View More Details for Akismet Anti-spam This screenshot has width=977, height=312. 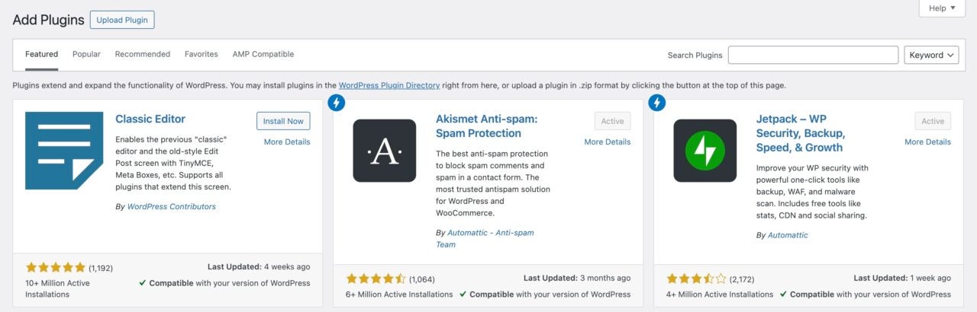(607, 142)
